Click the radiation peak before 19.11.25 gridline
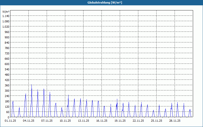The width and height of the screenshot is (203, 127). pos(117,99)
